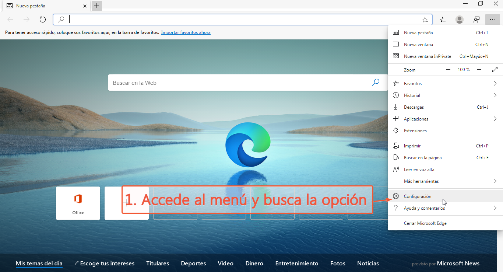Zoom out with the minus button

point(448,70)
